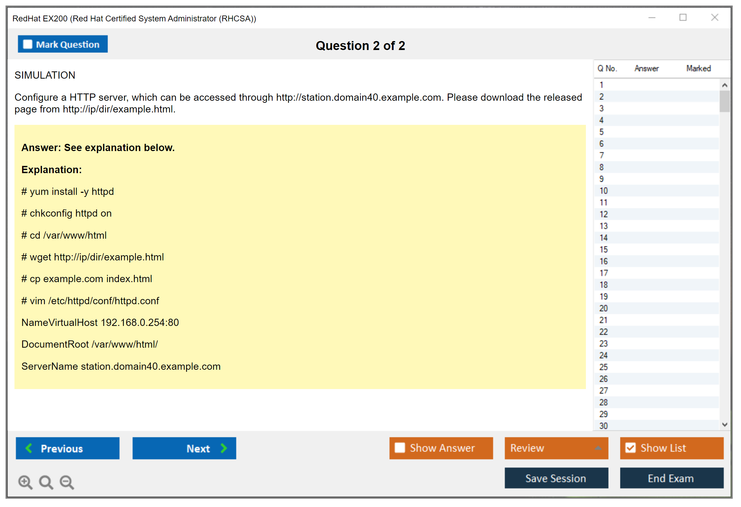Expand the Review dropdown arrow

point(598,448)
